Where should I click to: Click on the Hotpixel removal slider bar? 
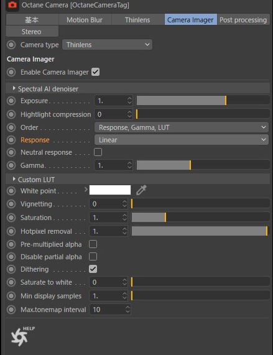coord(200,231)
